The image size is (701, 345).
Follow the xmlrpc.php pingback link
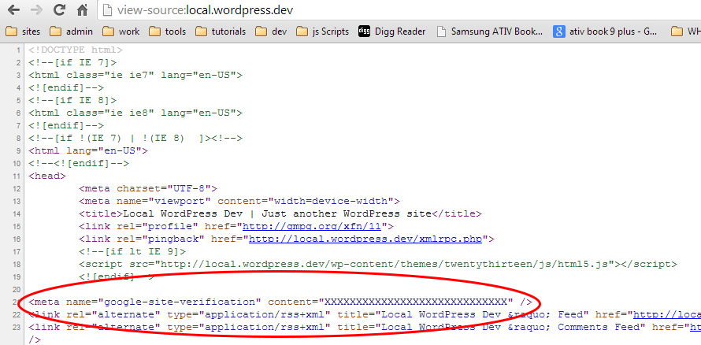365,239
